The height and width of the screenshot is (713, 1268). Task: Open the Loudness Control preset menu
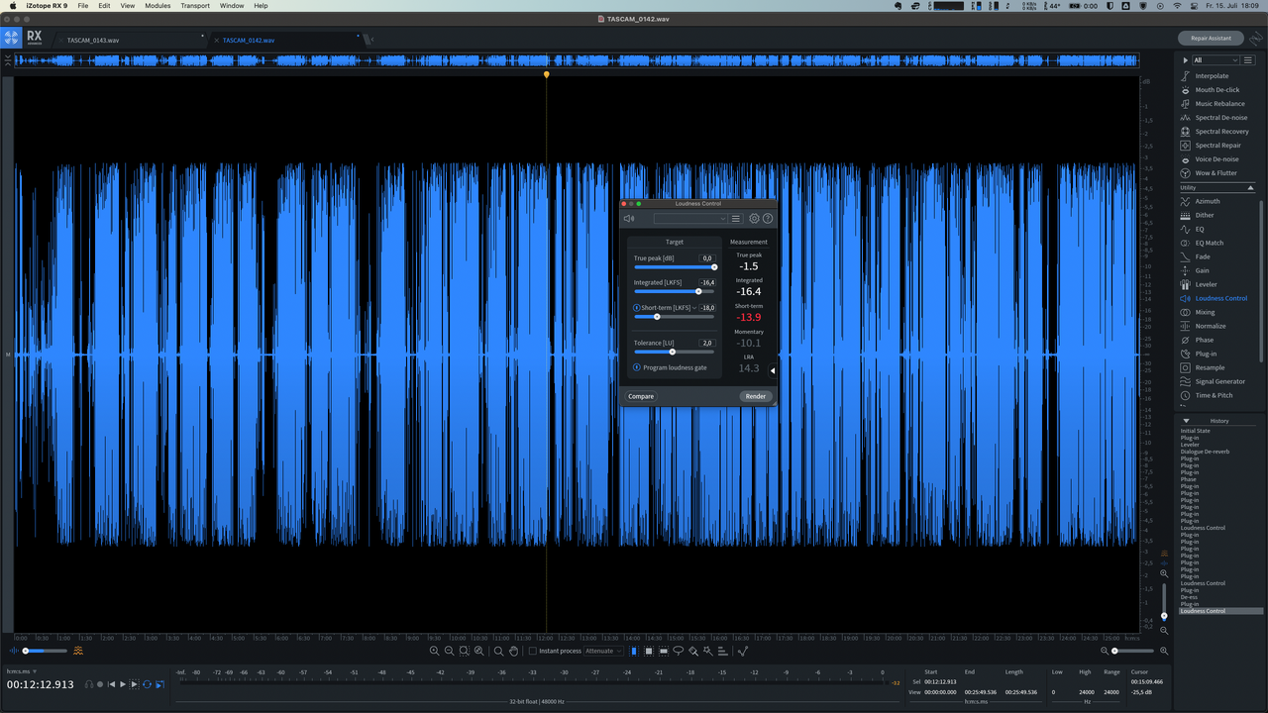coord(736,219)
